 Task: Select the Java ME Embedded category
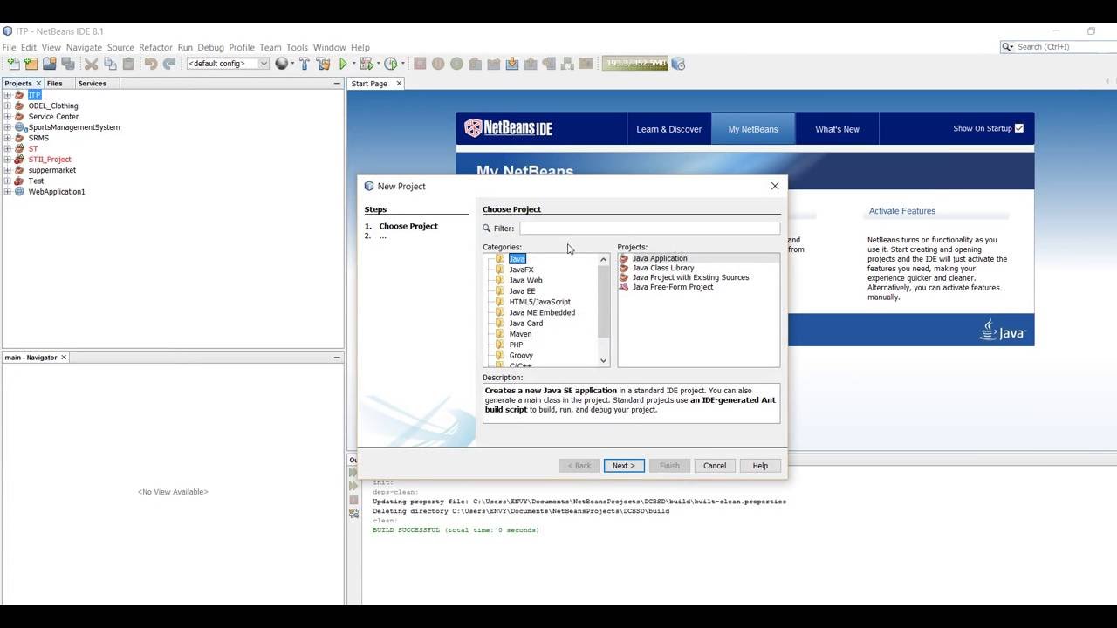[542, 312]
